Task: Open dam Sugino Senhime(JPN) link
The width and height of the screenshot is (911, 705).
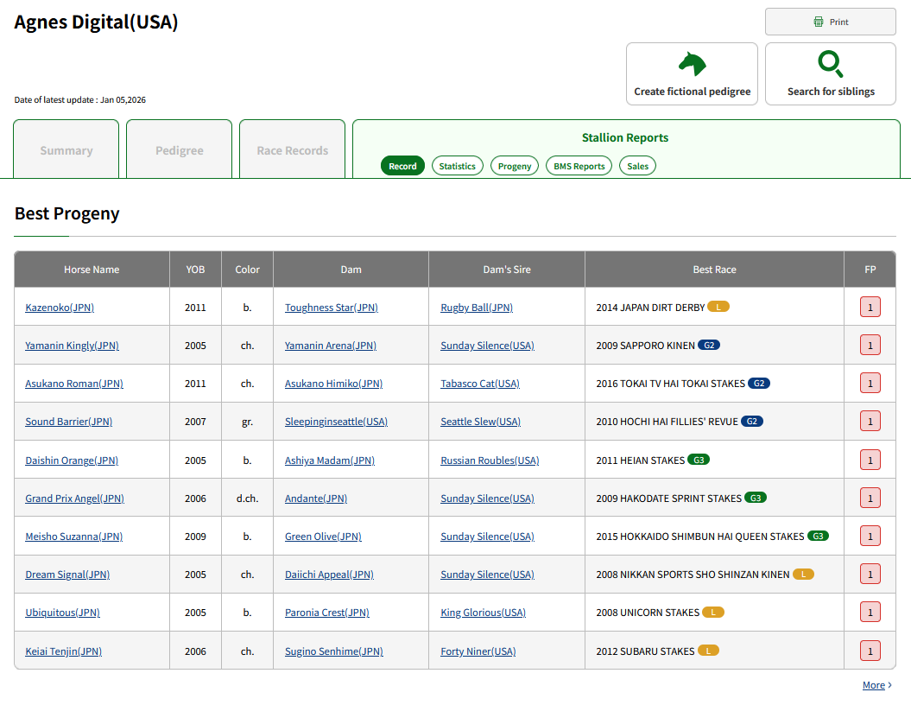Action: (334, 651)
